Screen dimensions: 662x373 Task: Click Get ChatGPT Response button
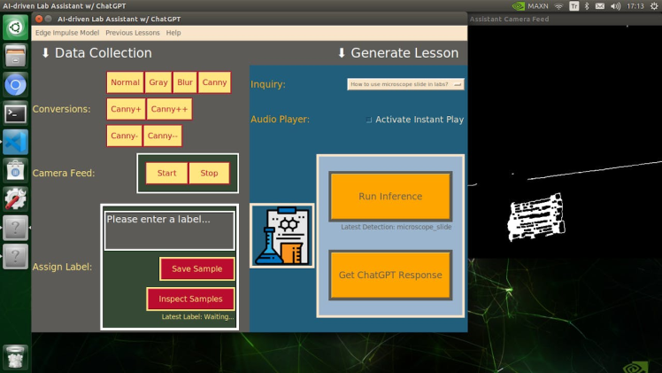coord(390,275)
